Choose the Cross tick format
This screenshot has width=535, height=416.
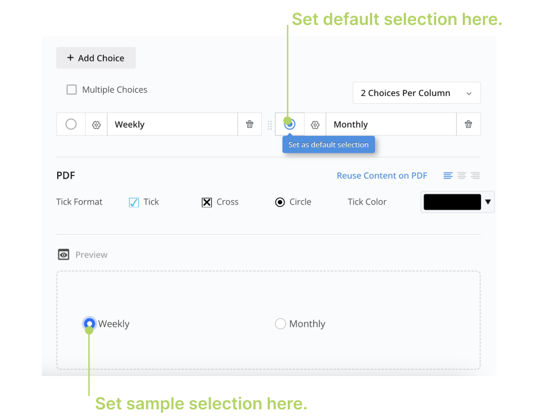coord(207,202)
